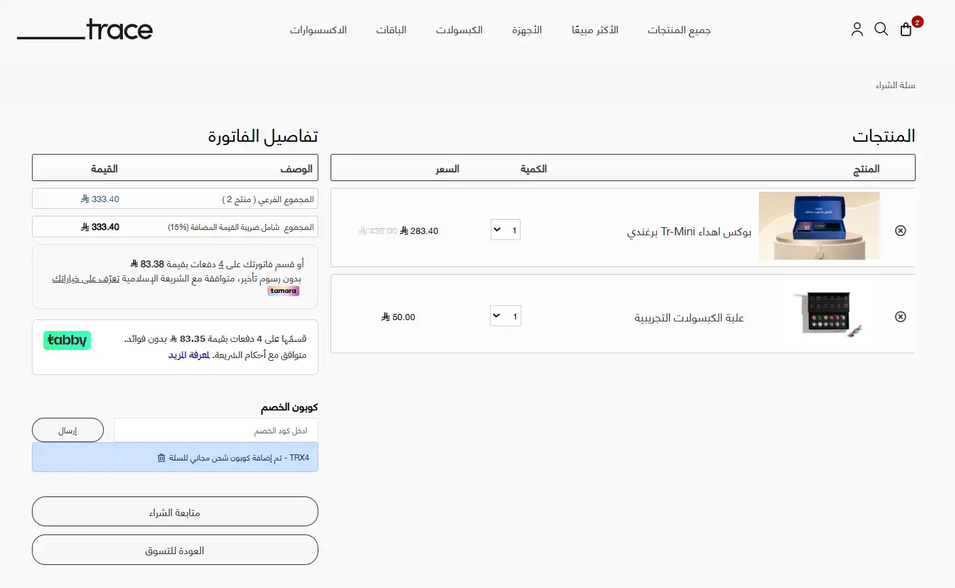Remove علبة الكبسولات التجريبية from cart
The width and height of the screenshot is (955, 588).
(901, 317)
